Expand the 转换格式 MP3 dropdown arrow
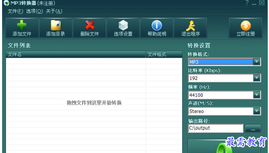This screenshot has height=153, width=269. click(257, 62)
